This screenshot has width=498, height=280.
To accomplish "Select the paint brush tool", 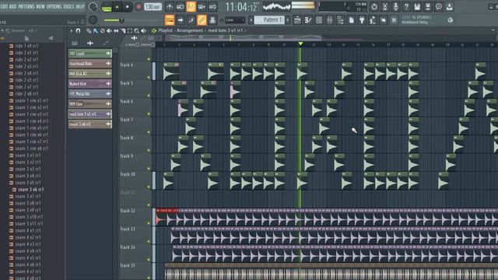I will [x=95, y=31].
